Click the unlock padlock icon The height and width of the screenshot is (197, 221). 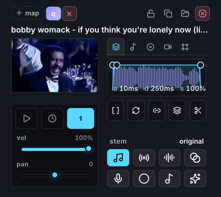tap(151, 14)
